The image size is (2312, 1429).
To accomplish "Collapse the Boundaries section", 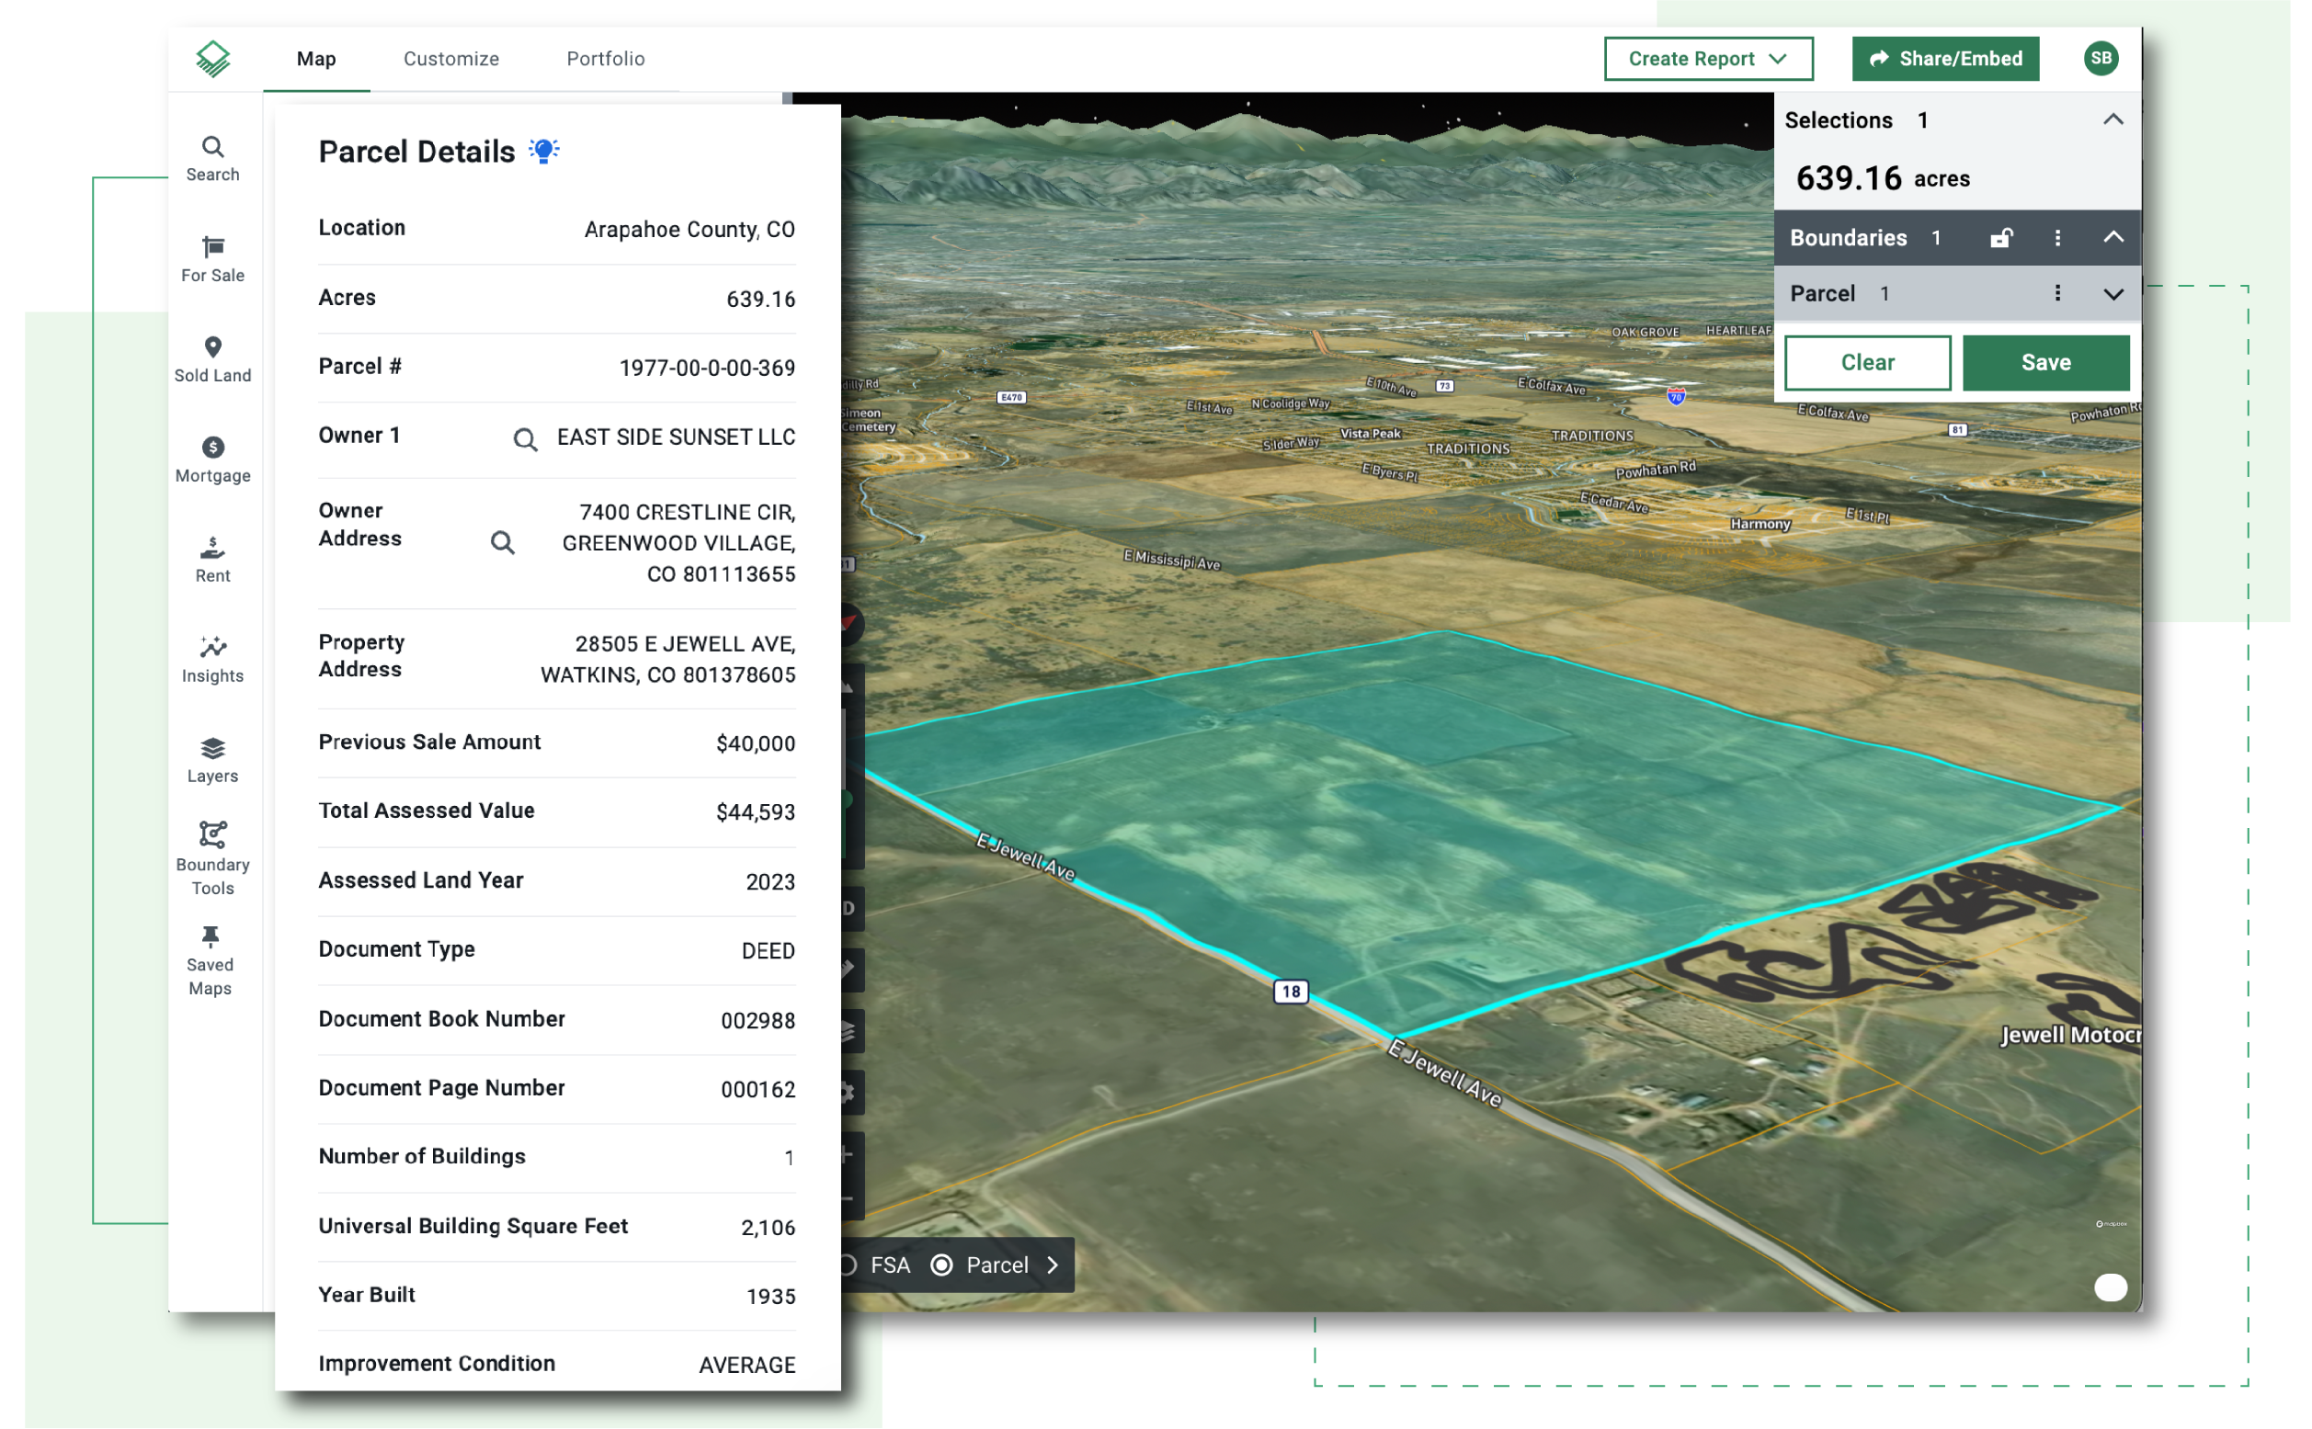I will [2115, 238].
